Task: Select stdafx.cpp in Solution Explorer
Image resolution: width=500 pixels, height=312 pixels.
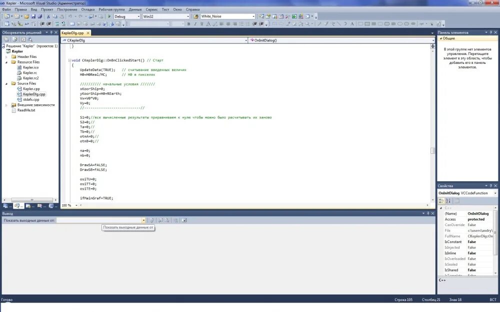Action: (31, 99)
